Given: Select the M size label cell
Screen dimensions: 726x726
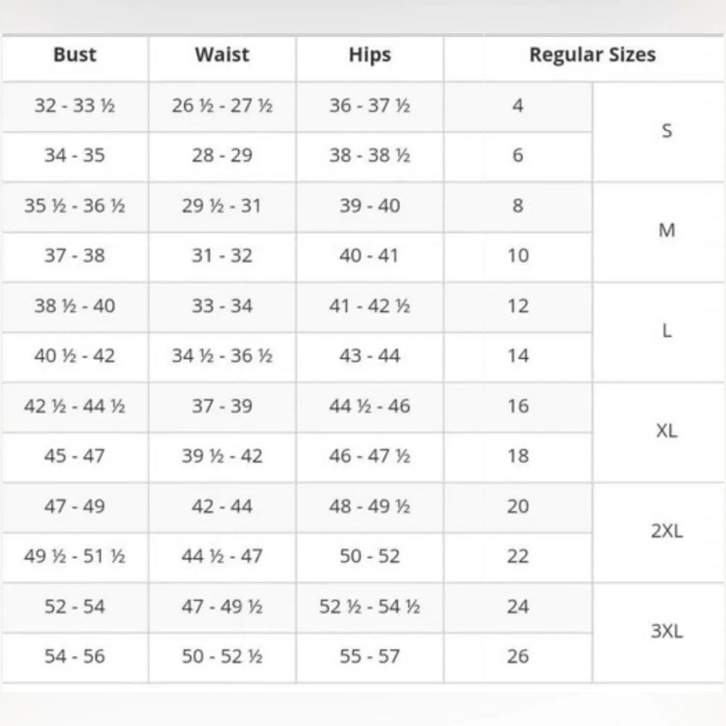Looking at the screenshot, I should point(666,231).
